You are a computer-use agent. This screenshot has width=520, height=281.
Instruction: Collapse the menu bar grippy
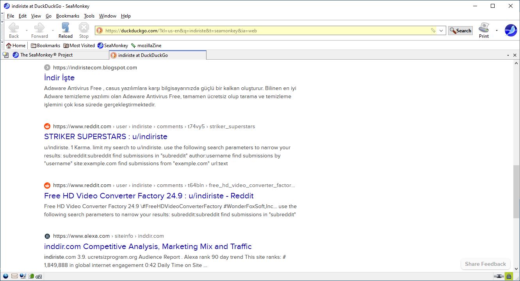pyautogui.click(x=2, y=16)
